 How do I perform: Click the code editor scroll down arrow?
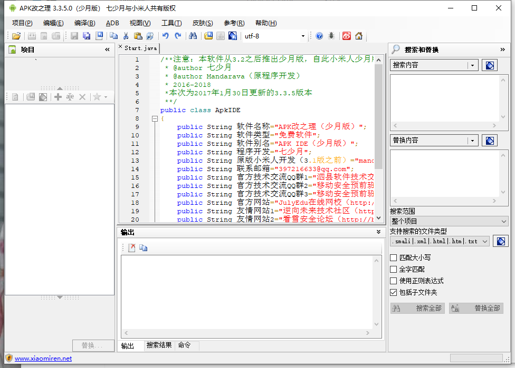point(378,218)
